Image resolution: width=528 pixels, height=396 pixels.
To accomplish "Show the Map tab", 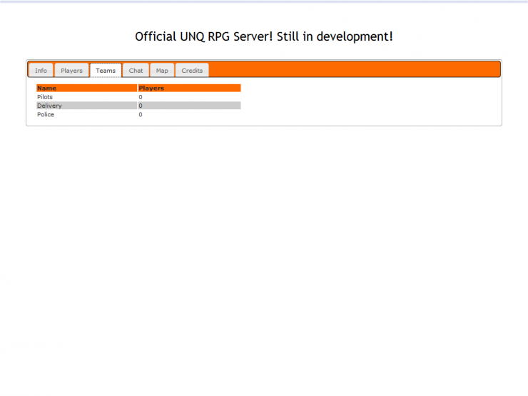I will 162,71.
